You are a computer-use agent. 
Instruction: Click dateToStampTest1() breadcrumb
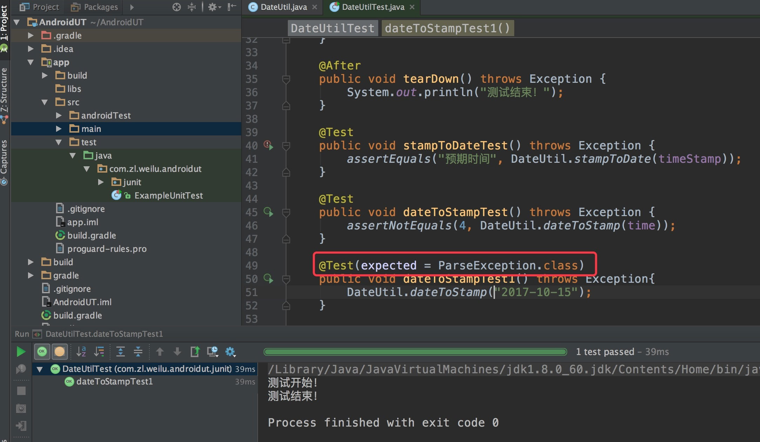click(x=448, y=28)
